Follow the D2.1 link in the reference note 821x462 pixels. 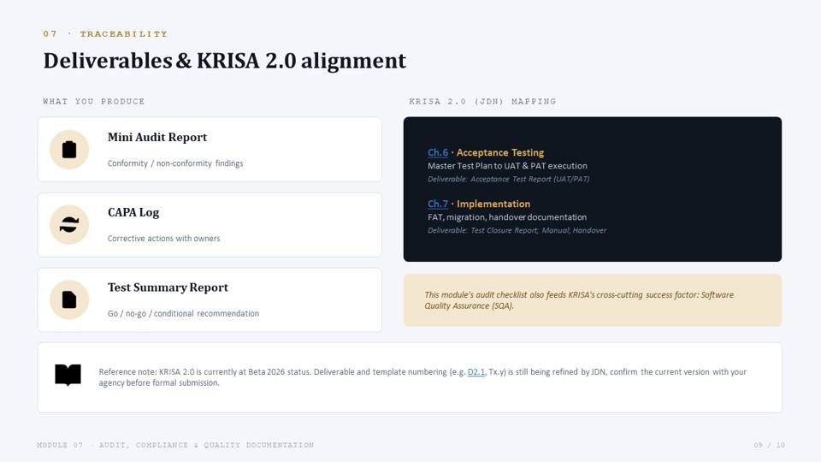tap(476, 372)
